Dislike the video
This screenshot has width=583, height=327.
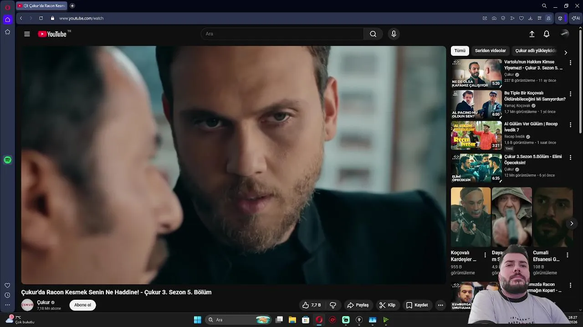[x=333, y=305]
